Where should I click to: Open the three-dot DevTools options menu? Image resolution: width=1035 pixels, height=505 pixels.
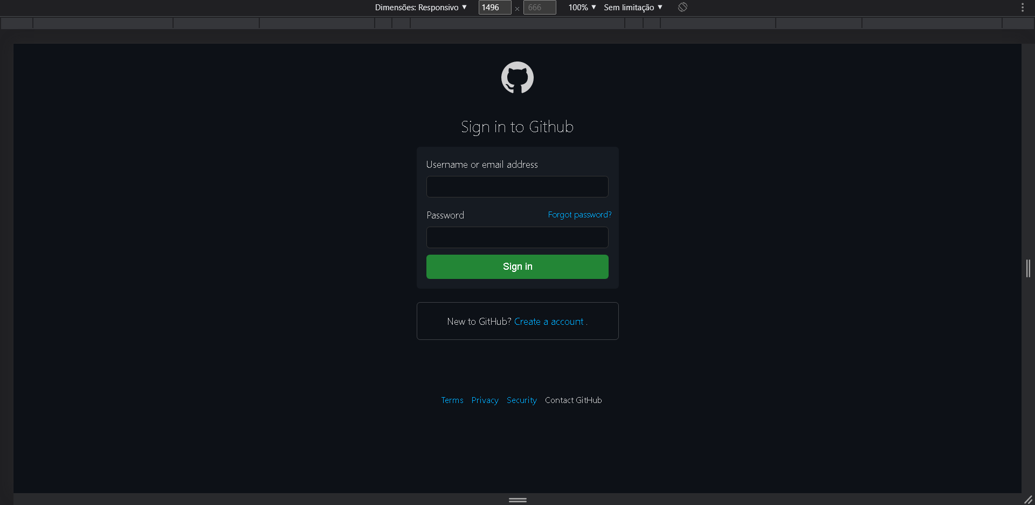tap(1023, 7)
